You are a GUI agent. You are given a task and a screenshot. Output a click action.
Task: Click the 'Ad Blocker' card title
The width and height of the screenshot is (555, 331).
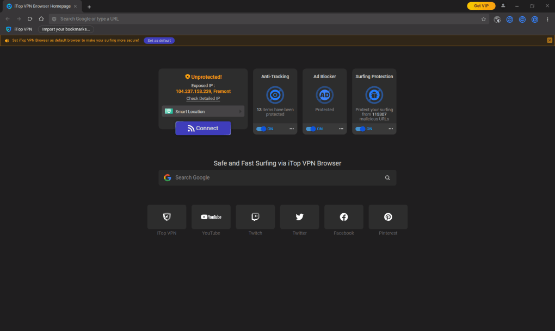click(x=325, y=77)
